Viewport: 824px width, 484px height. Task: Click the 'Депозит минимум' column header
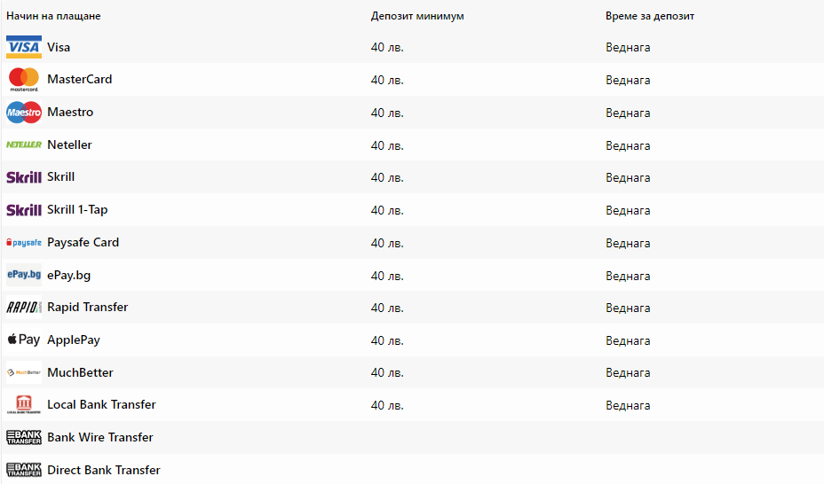[x=417, y=17]
